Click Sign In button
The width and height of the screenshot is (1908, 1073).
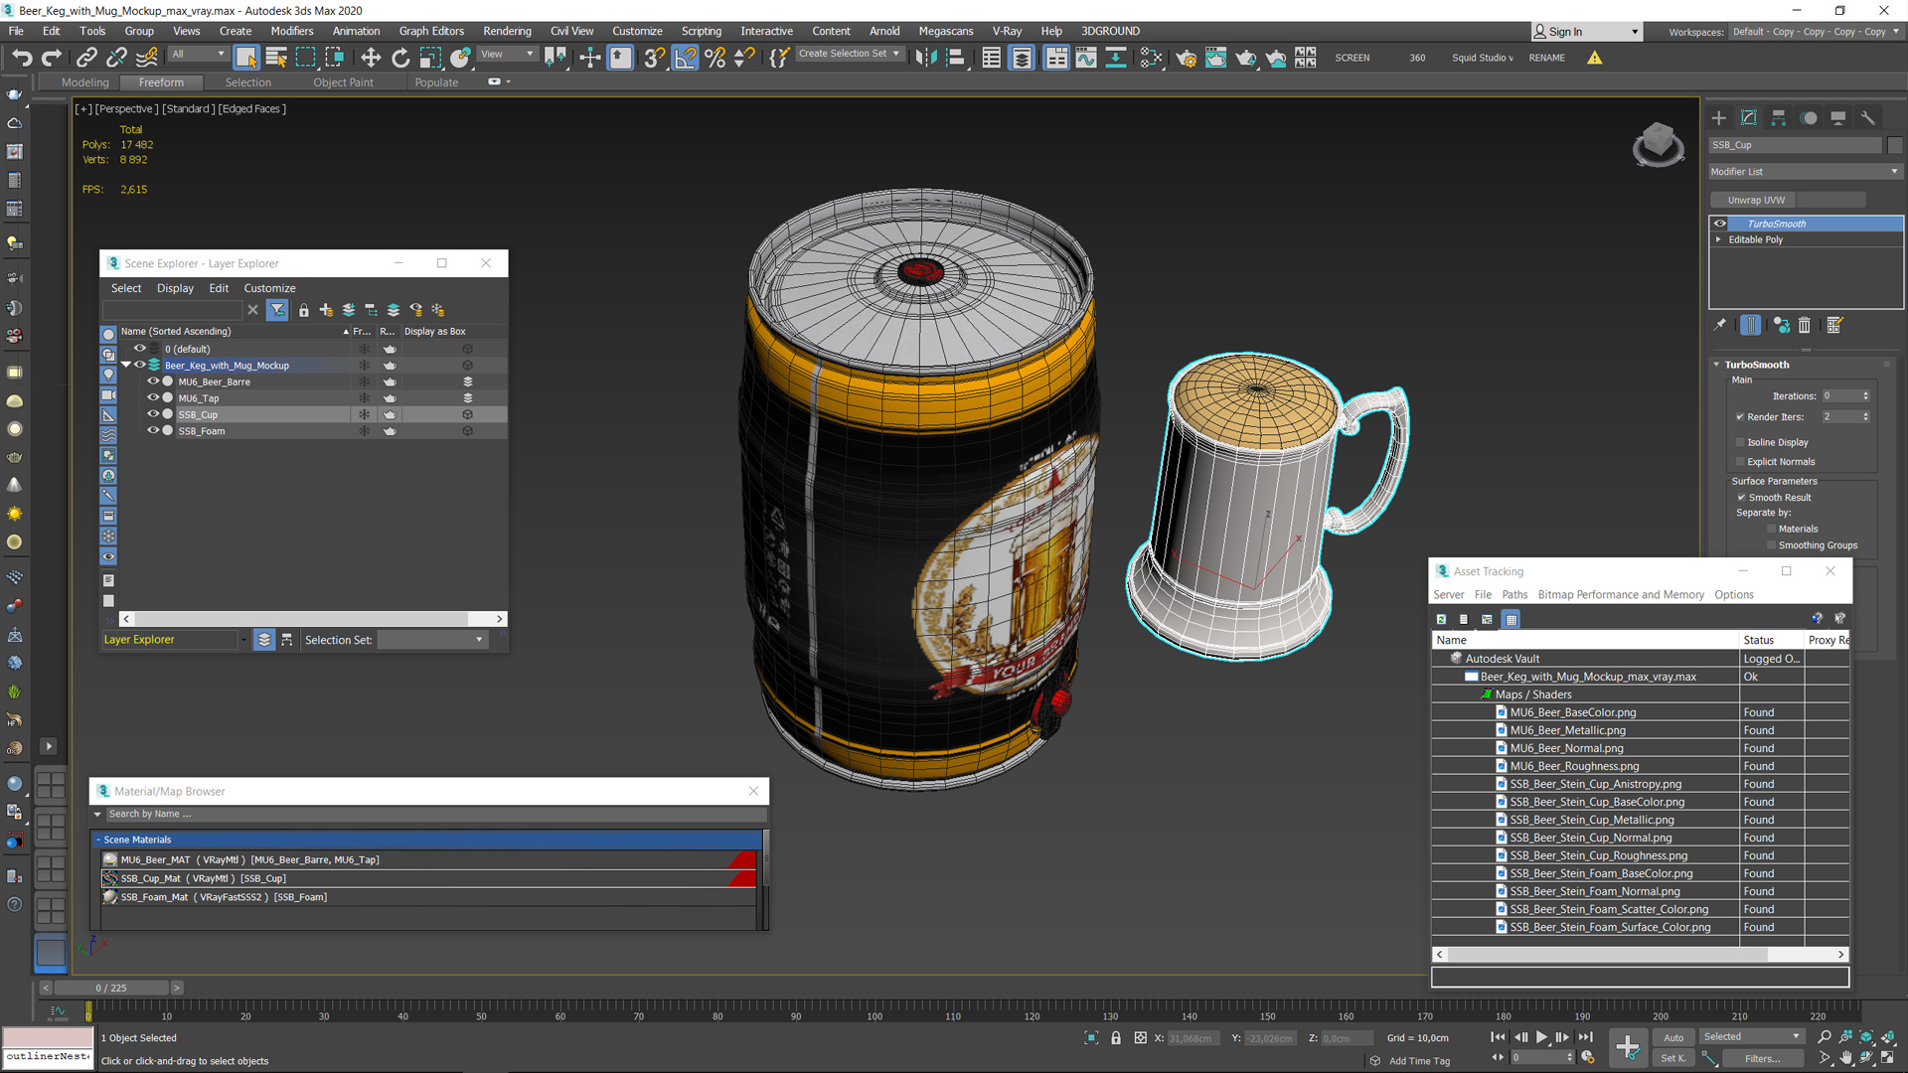tap(1585, 32)
